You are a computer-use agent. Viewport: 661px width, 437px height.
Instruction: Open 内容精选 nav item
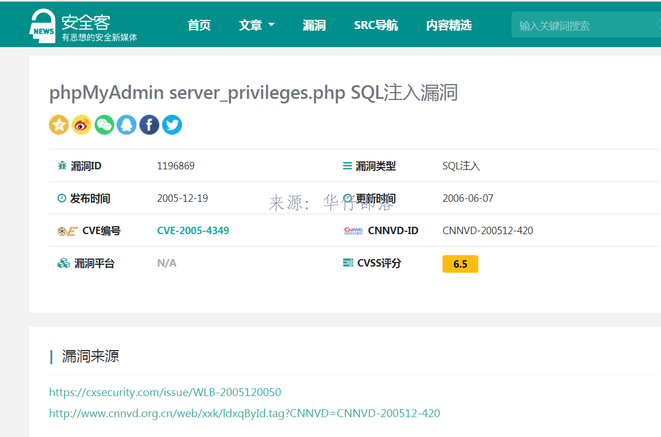[x=449, y=25]
